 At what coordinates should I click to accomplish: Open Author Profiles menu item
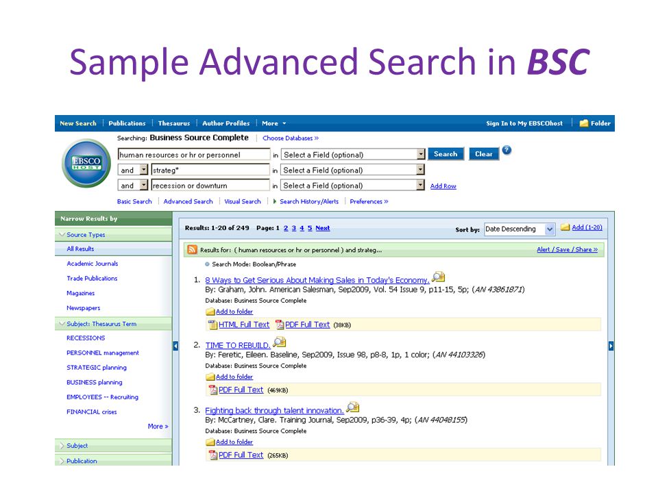(226, 123)
